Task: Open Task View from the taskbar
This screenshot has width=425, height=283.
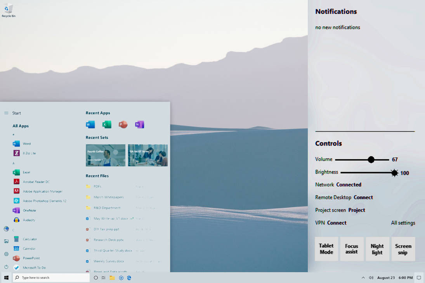Action: click(x=104, y=278)
